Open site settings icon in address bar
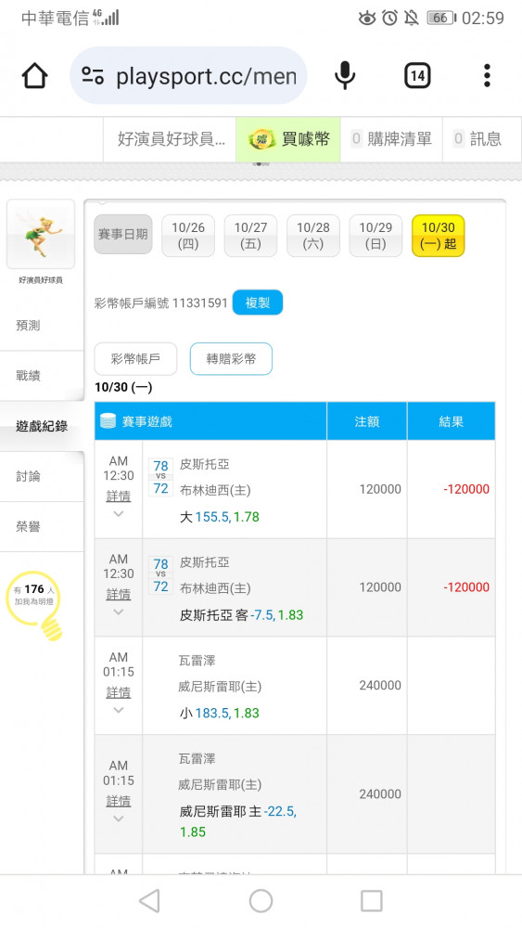 coord(93,76)
